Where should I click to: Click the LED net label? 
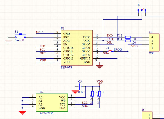pyautogui.click(x=42, y=46)
